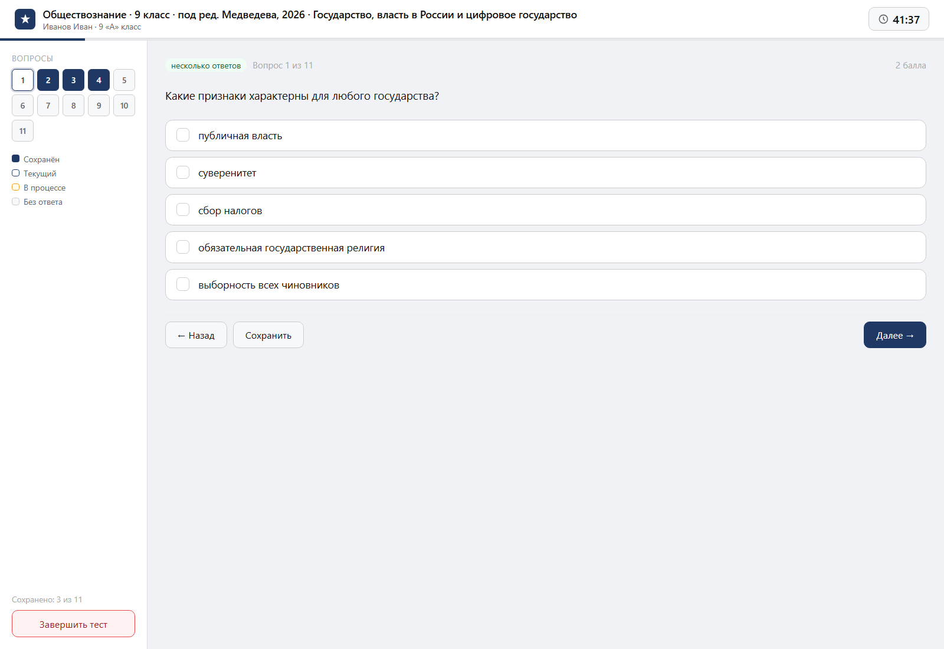Viewport: 944px width, 649px height.
Task: Click «Вопрос 1 из 11» label
Action: [283, 65]
